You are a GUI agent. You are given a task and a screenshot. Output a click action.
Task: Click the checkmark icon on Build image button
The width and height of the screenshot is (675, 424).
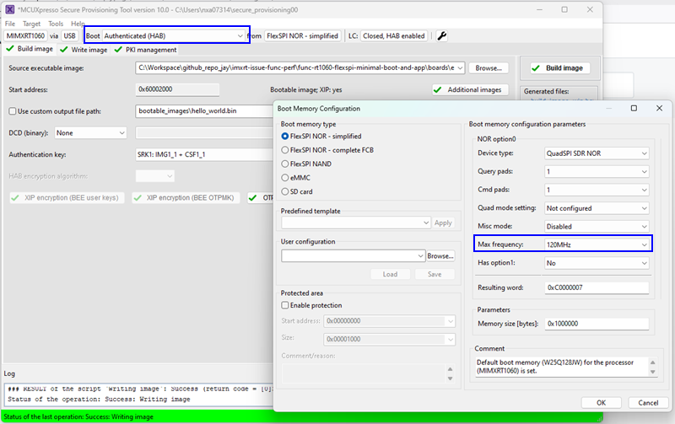[x=536, y=68]
